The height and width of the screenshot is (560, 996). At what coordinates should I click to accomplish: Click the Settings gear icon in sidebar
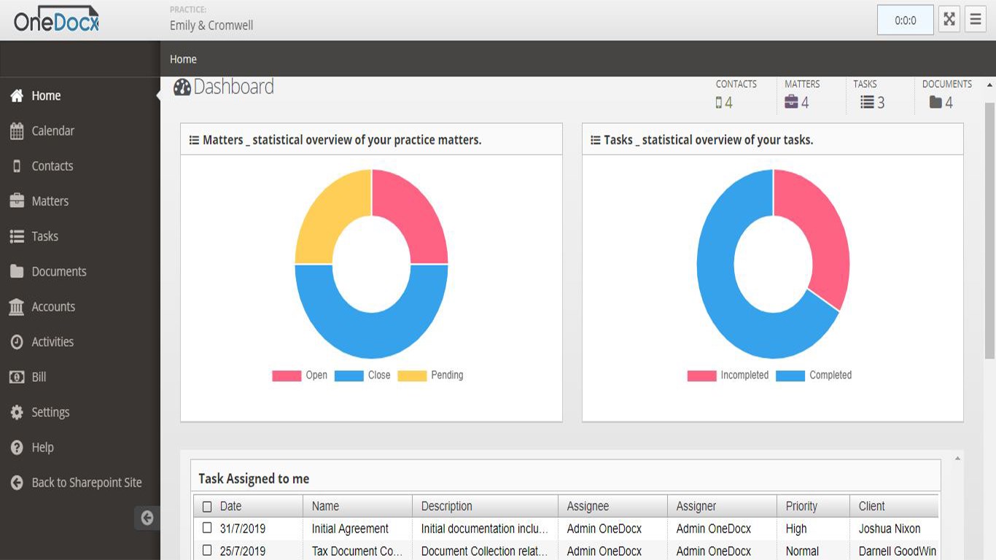point(17,412)
